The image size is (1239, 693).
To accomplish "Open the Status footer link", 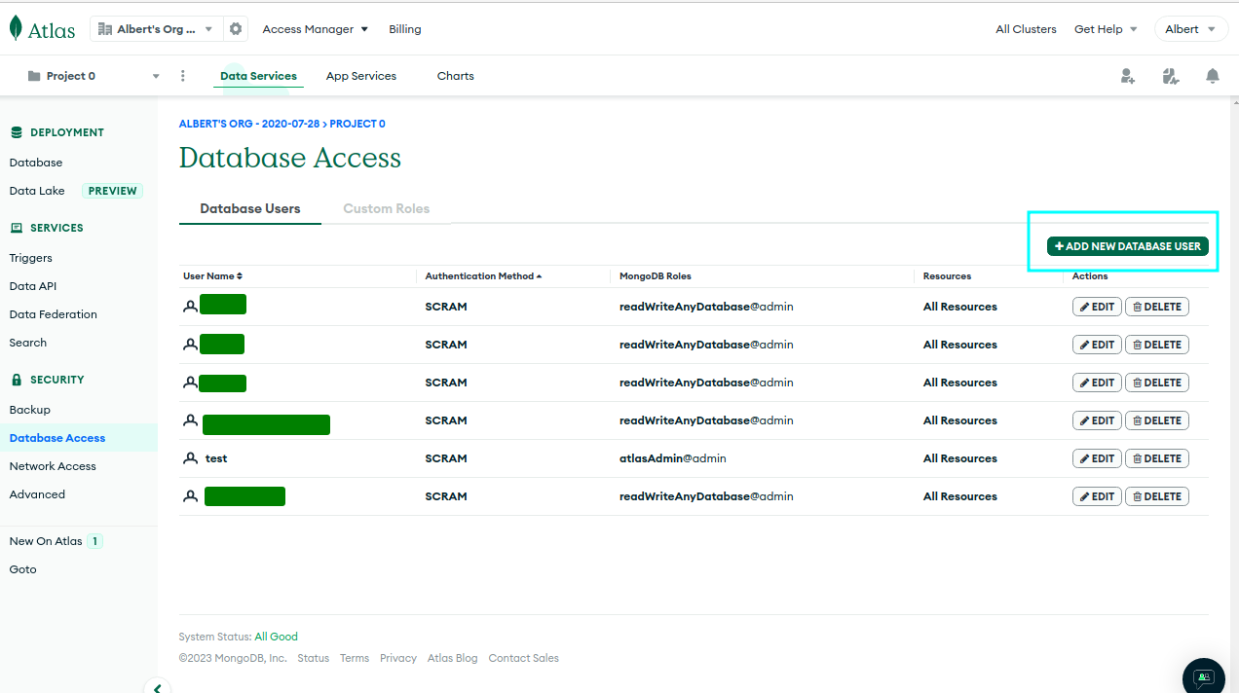I will point(314,658).
